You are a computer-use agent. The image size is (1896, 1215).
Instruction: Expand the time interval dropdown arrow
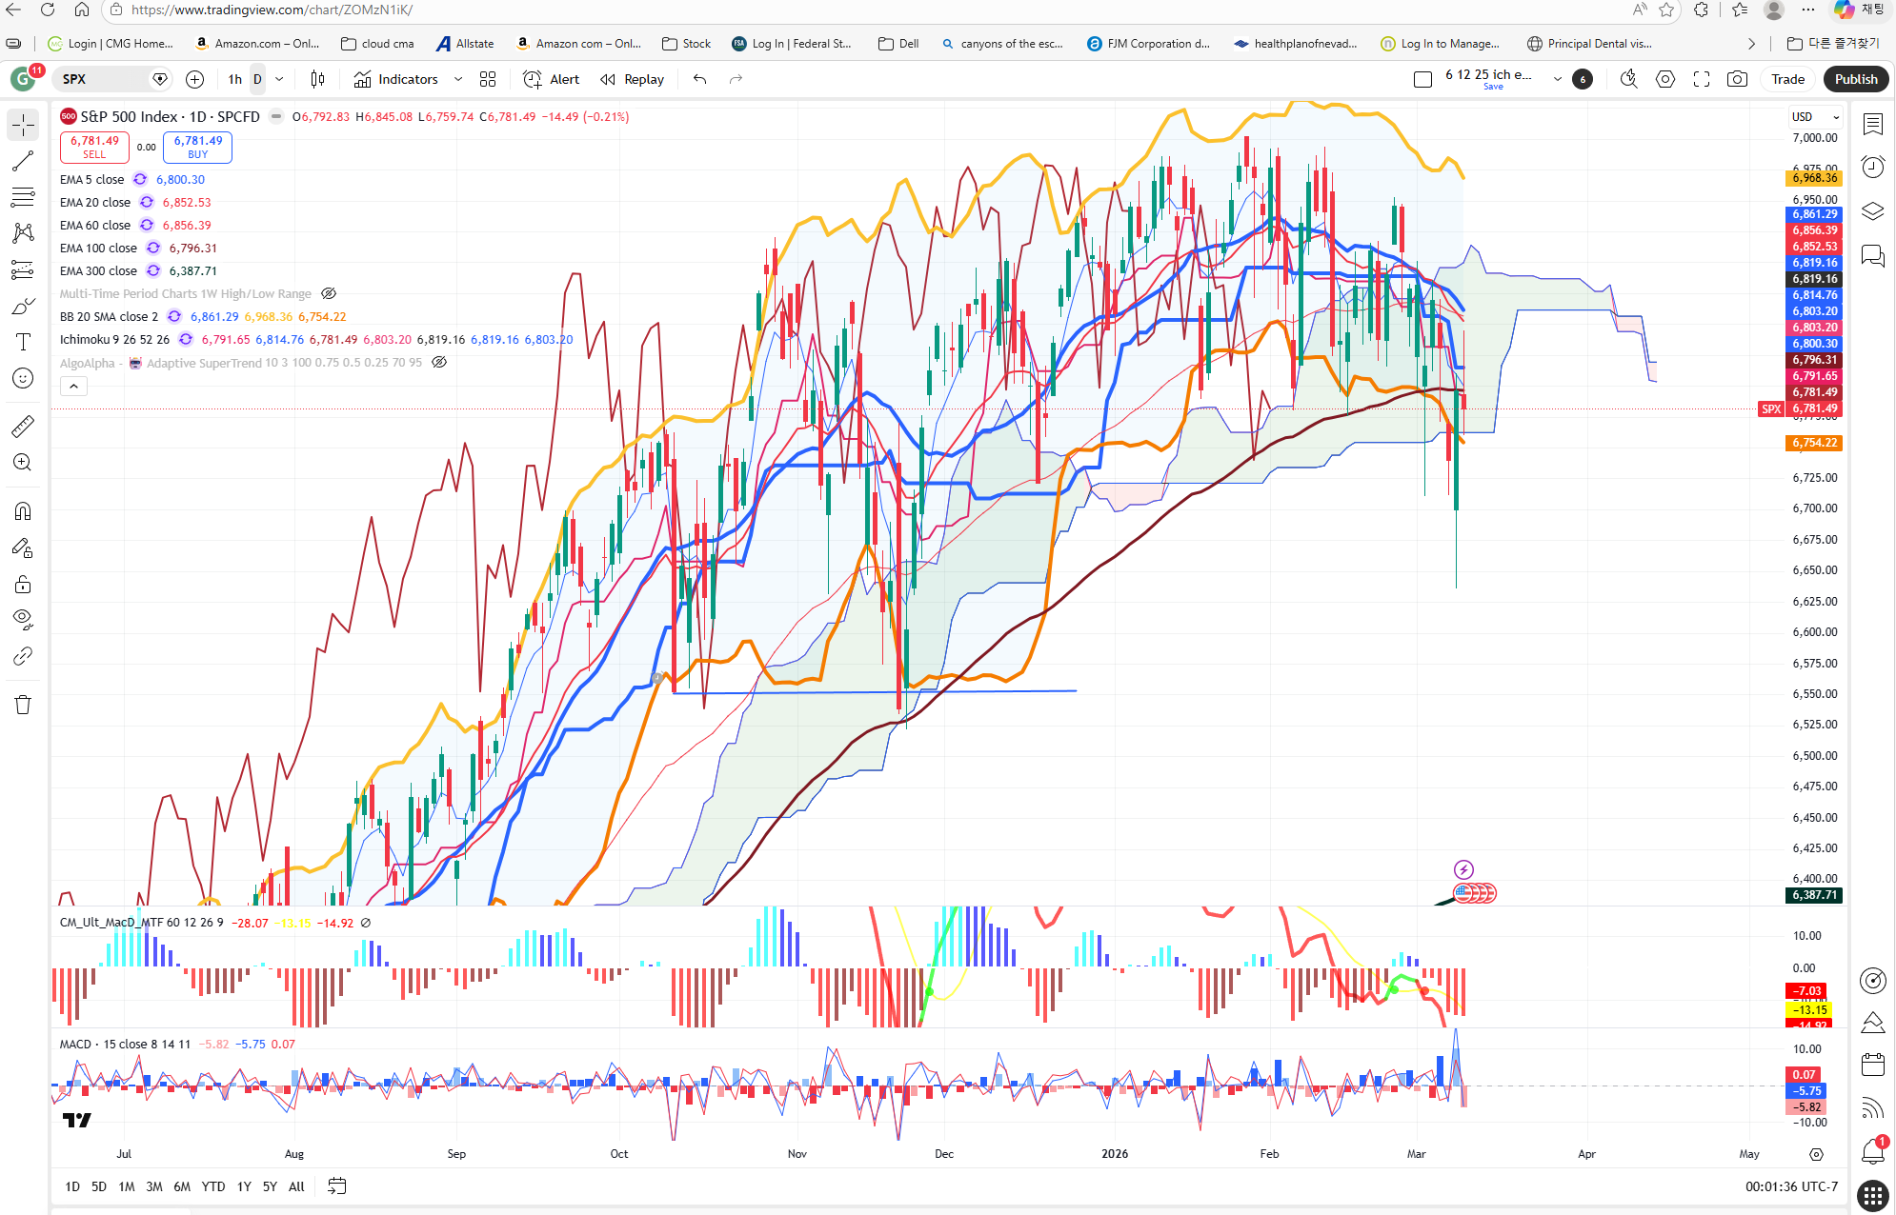click(279, 79)
